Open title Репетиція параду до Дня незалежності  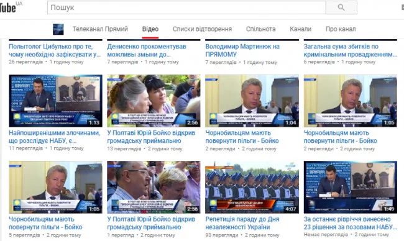click(242, 223)
